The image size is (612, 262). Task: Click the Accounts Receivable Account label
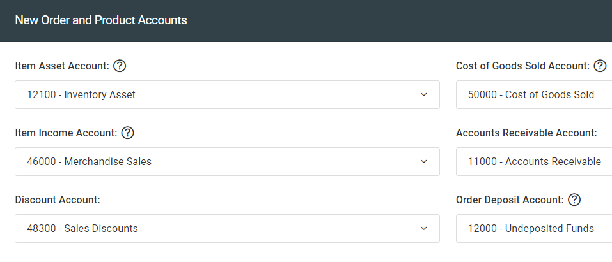coord(526,133)
